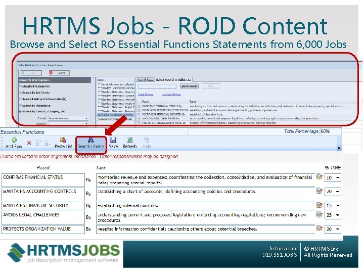Screen dimensions: 364x273
Task: Select the Accountant IV list item
Action: [x=116, y=119]
